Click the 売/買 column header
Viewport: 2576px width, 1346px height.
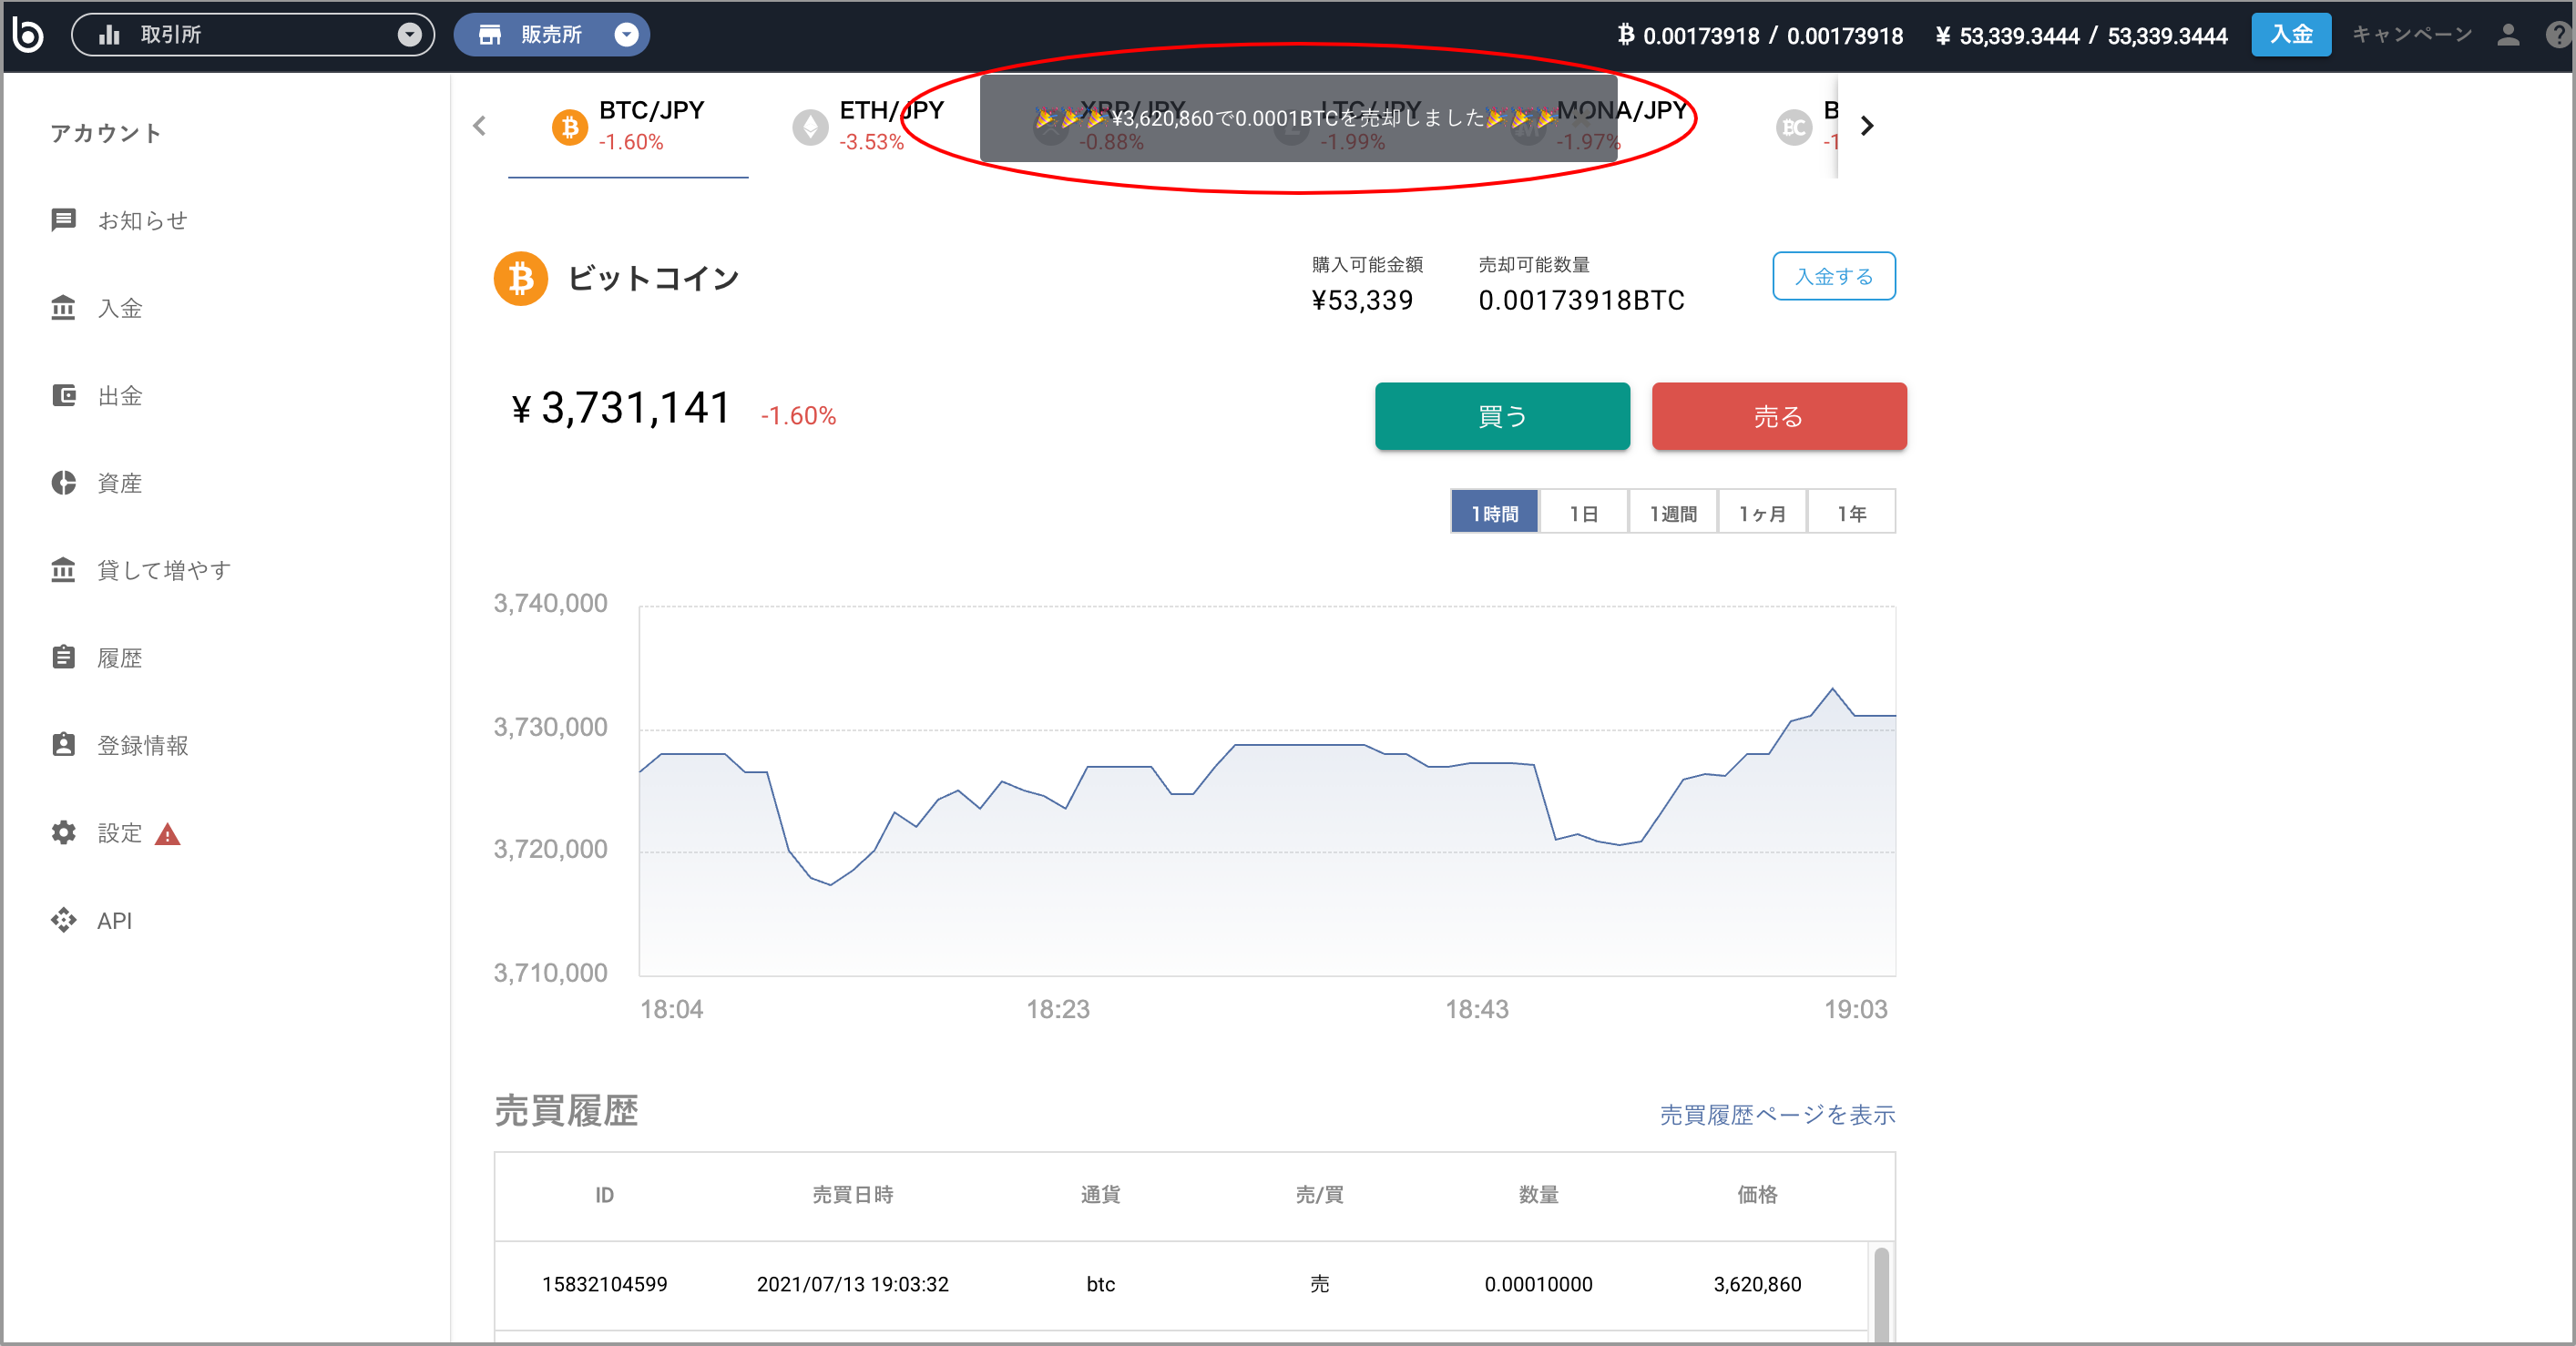click(x=1319, y=1194)
